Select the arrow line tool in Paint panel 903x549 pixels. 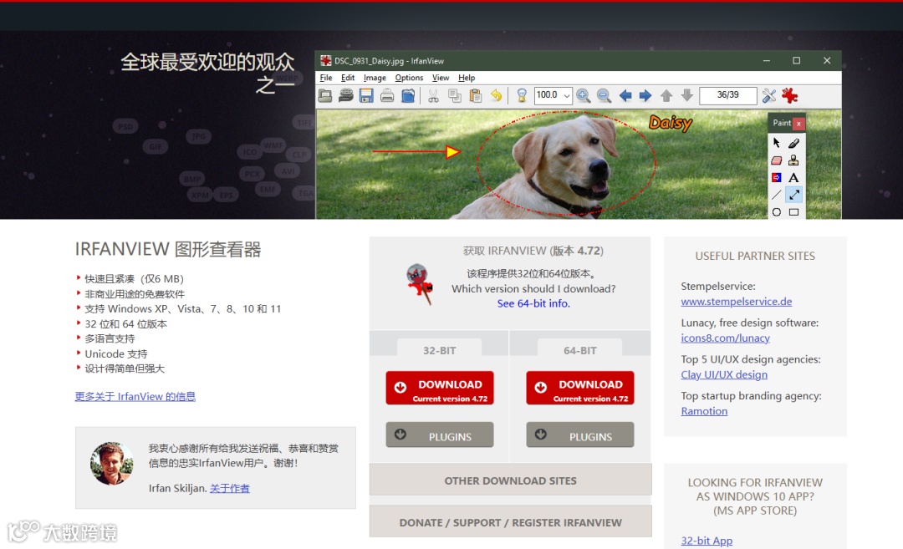pyautogui.click(x=793, y=195)
